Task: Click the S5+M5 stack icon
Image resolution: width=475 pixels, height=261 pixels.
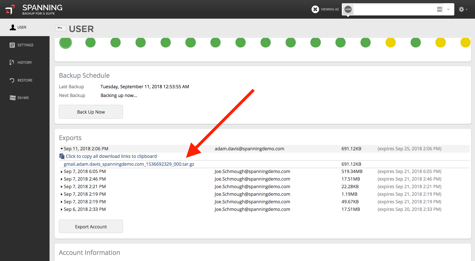Action: (x=13, y=98)
